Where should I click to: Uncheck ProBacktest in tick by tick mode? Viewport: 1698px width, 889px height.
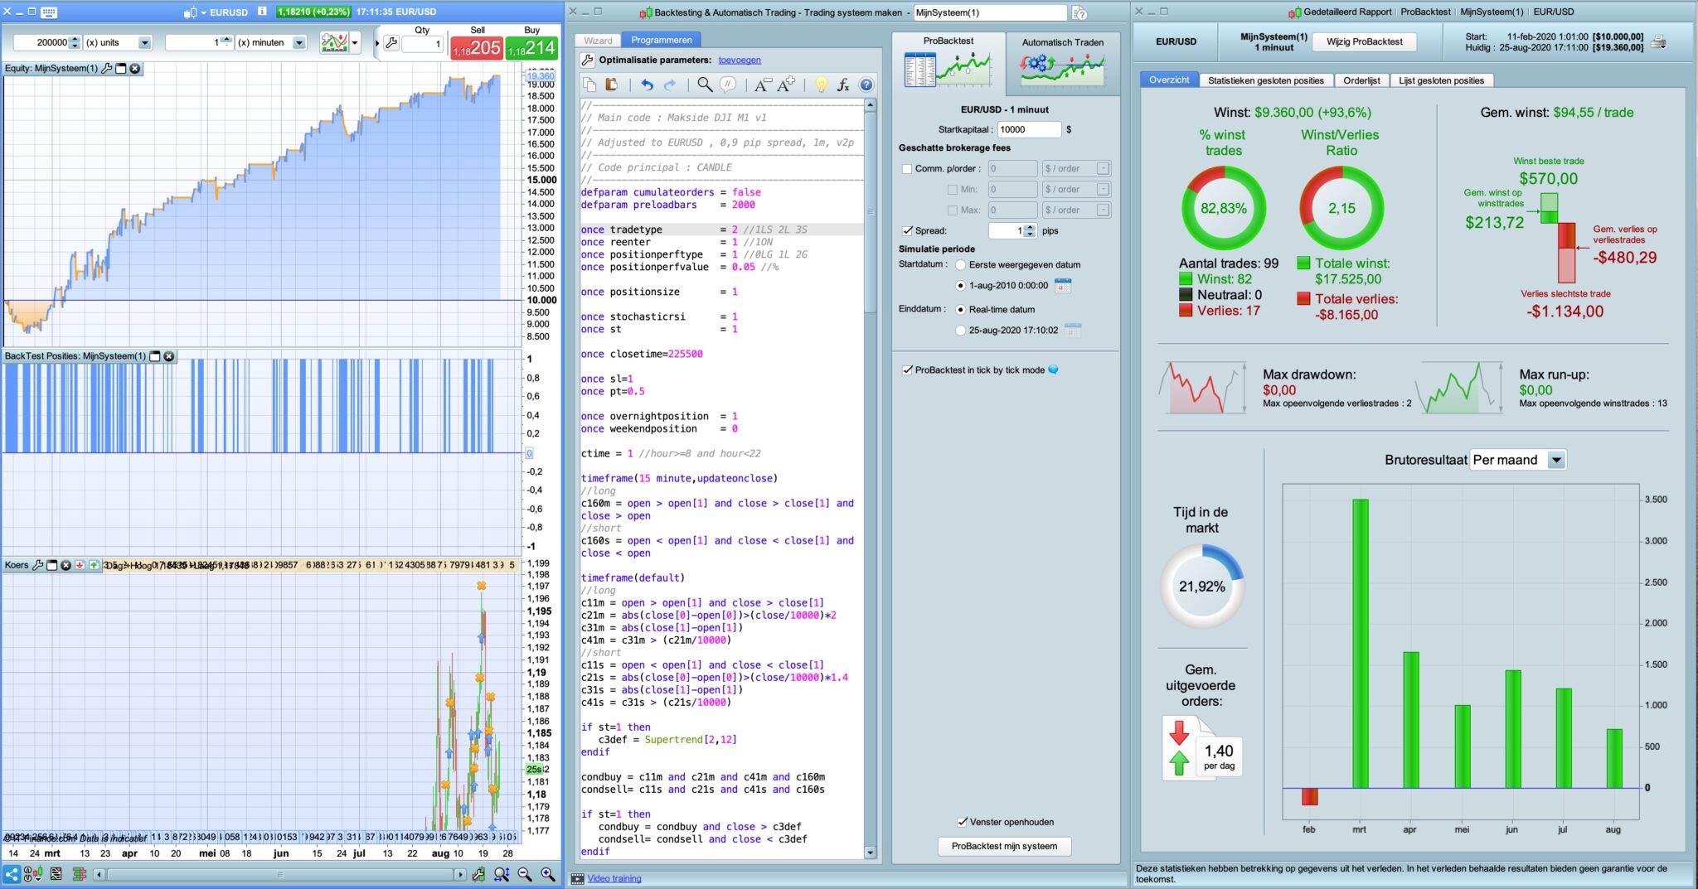point(907,370)
